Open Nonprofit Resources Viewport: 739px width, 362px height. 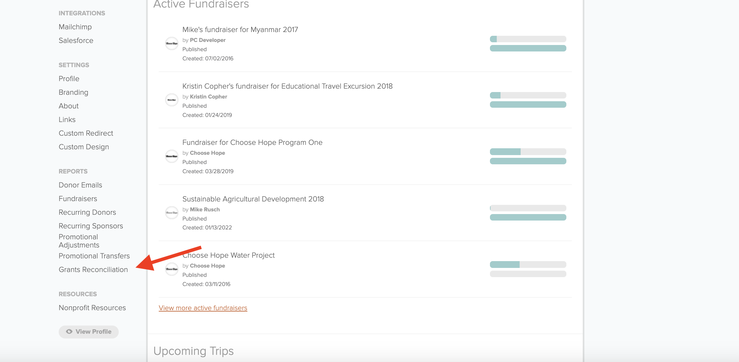[x=92, y=308]
